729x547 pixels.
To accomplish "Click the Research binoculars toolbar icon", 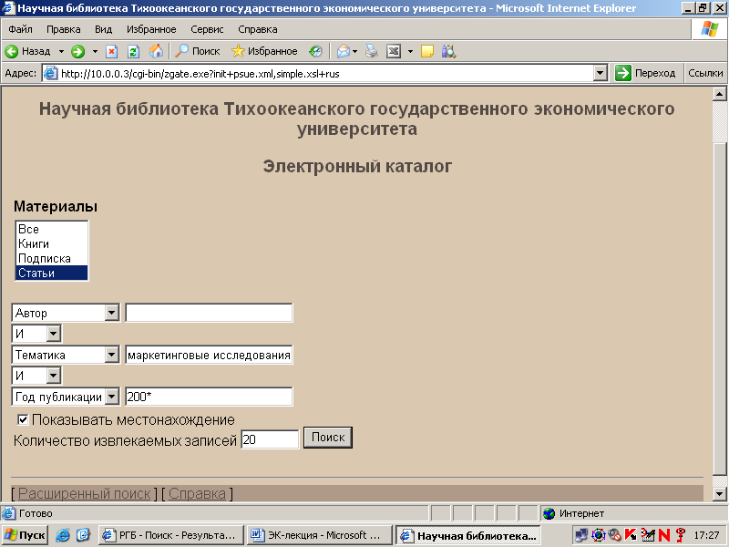I will coord(448,51).
